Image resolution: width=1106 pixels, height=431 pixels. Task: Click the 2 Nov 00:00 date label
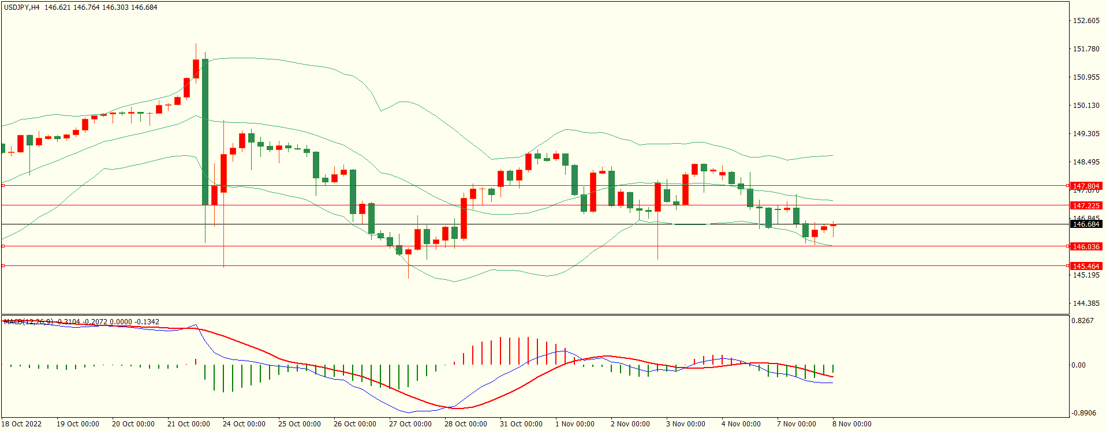click(630, 424)
